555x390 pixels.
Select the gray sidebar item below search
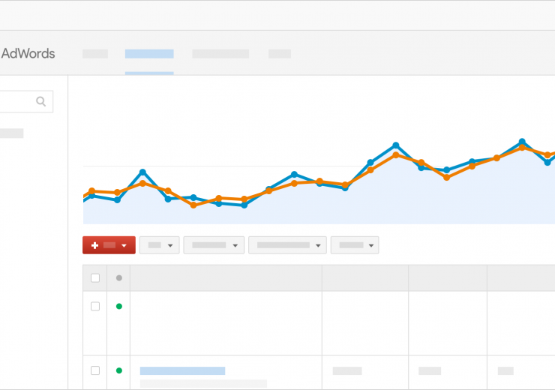(11, 133)
